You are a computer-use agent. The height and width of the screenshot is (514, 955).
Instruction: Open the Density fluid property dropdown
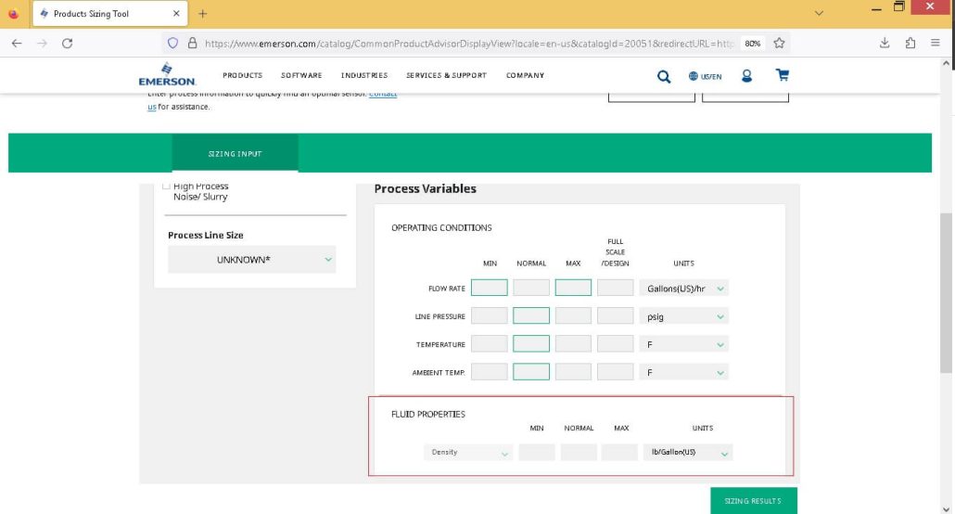[467, 453]
